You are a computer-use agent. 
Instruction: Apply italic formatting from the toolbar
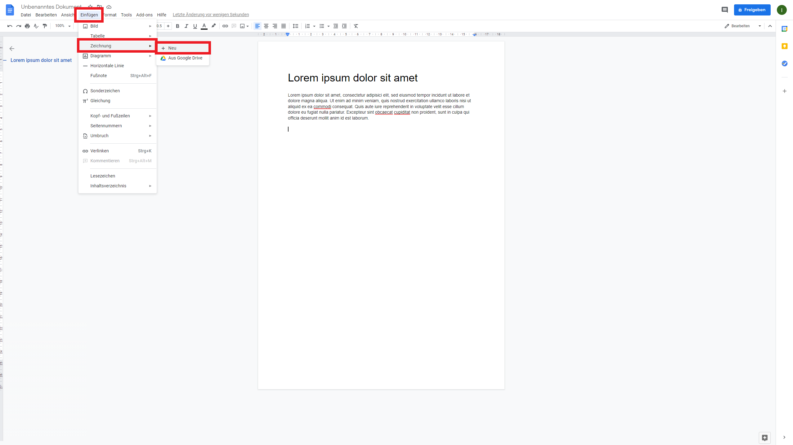point(186,26)
